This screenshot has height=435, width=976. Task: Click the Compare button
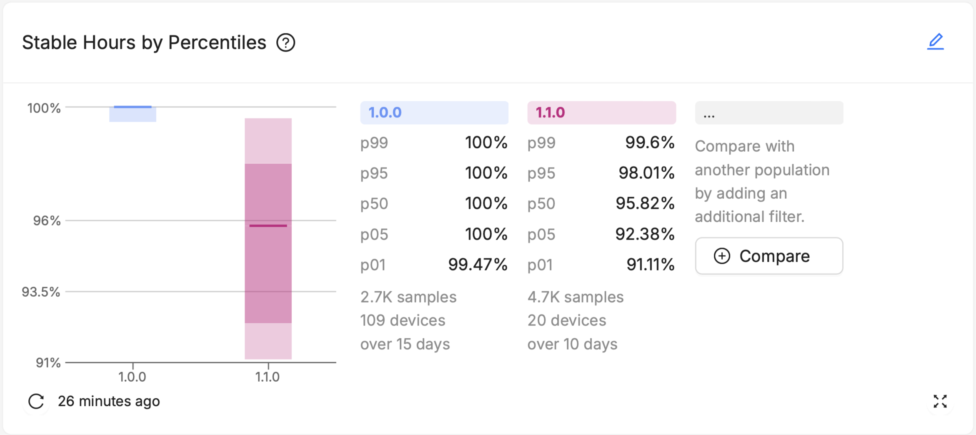point(769,256)
